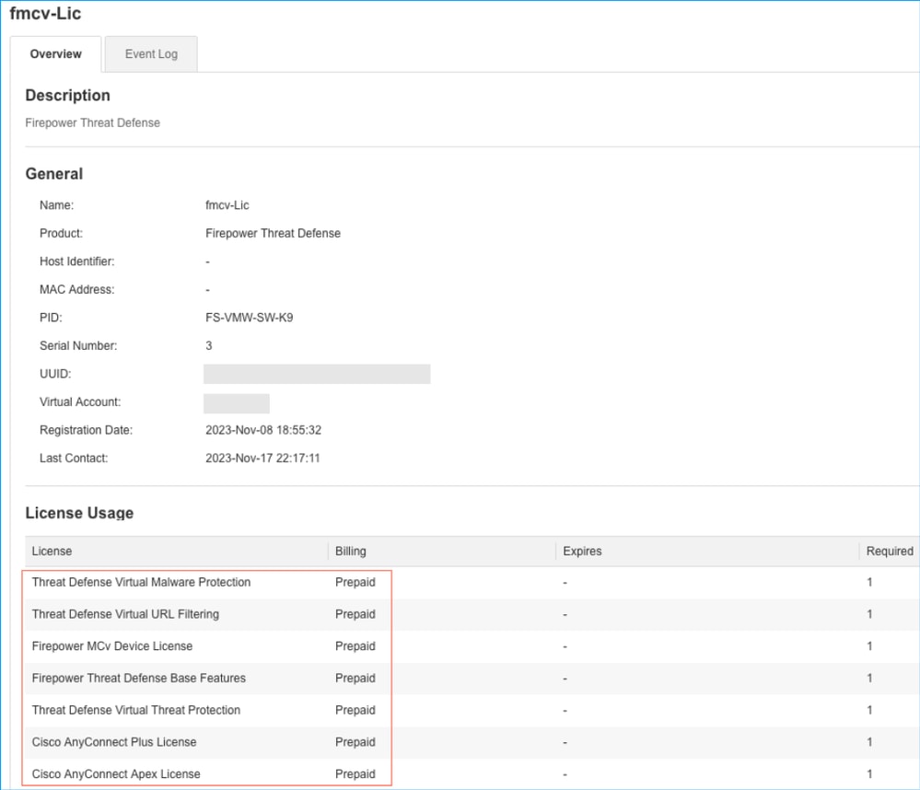
Task: Click Prepaid for URL Filtering license
Action: click(355, 615)
